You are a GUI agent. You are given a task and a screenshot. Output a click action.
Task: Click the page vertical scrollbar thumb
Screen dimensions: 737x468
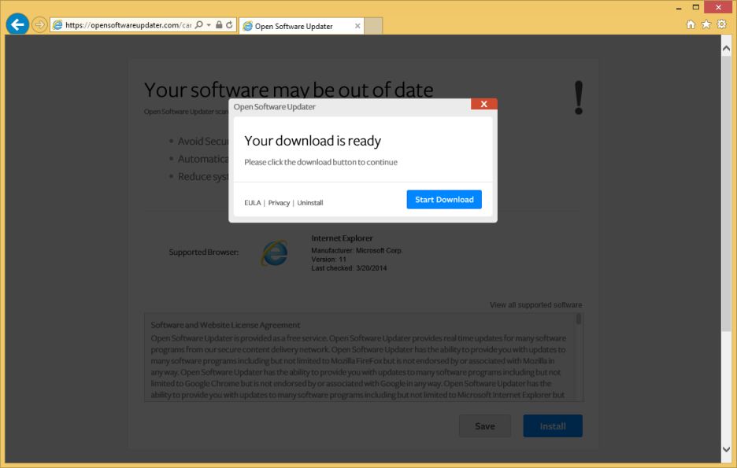coord(726,193)
